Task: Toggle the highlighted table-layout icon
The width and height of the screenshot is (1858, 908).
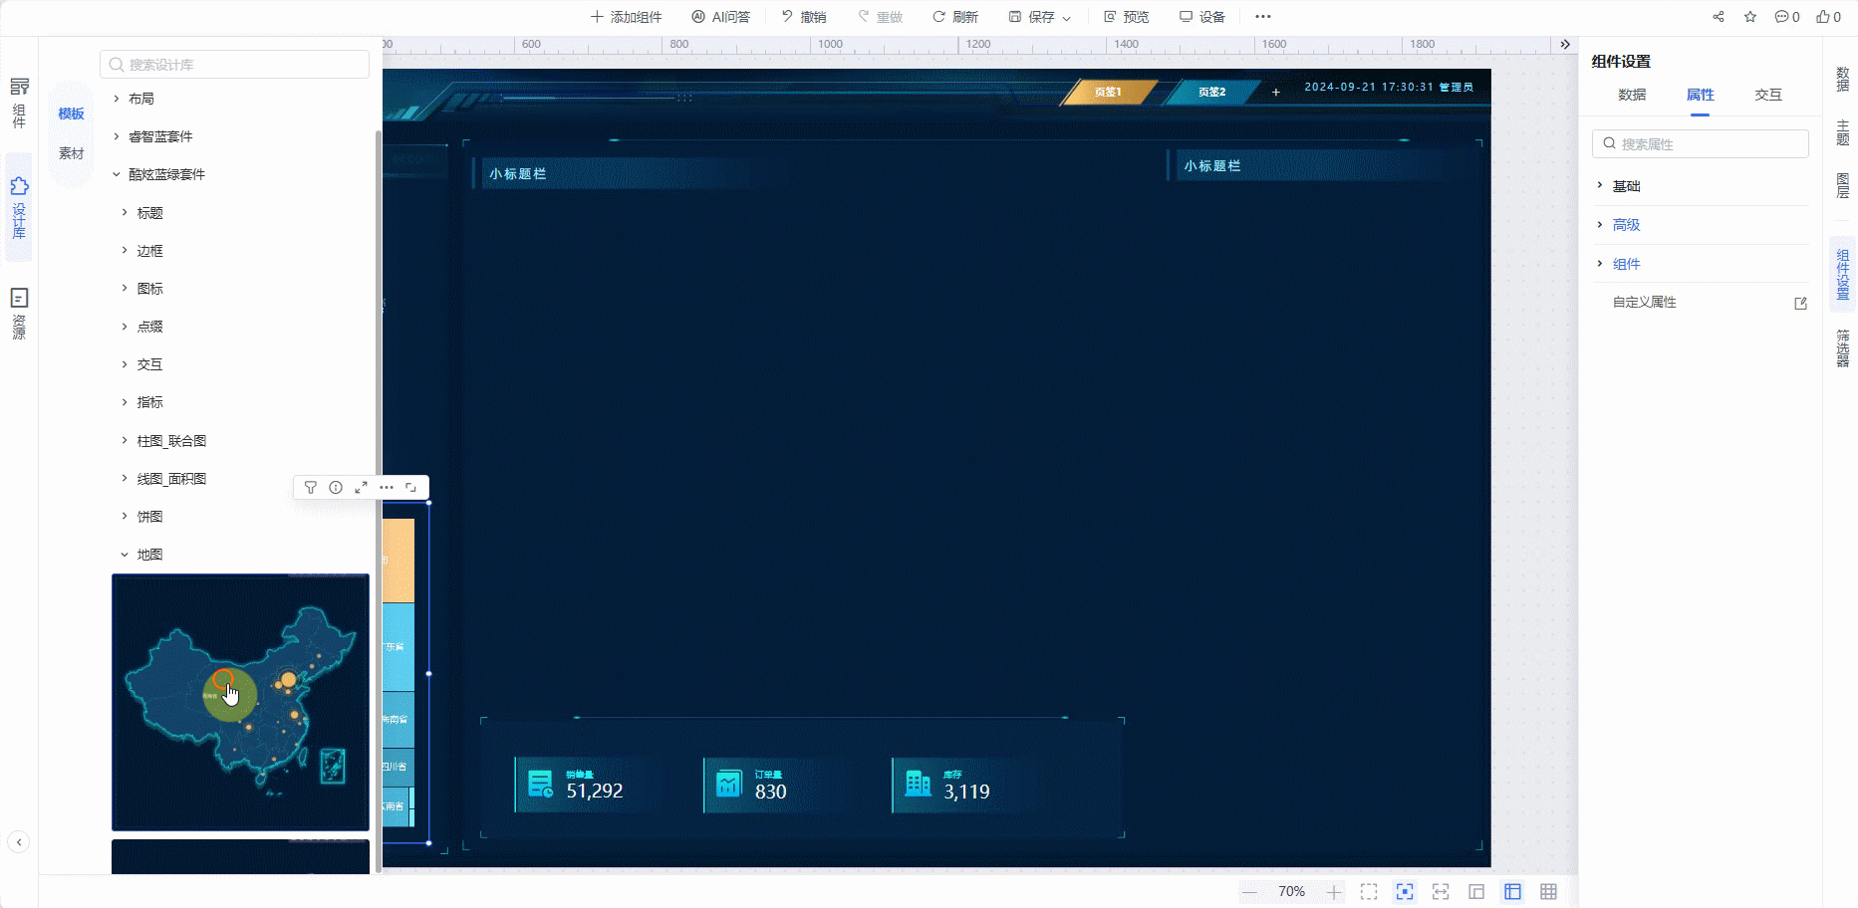Action: (x=1512, y=892)
